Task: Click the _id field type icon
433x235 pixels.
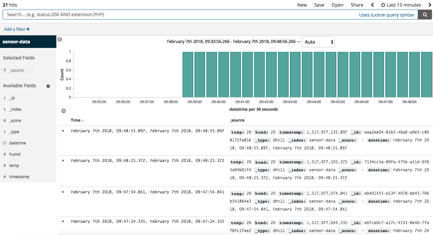Action: coord(4,98)
